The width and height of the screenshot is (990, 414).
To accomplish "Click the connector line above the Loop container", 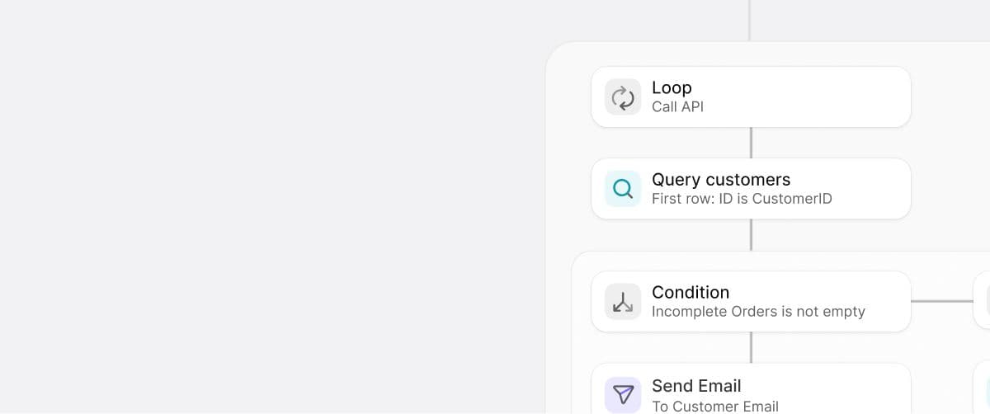I will (749, 20).
